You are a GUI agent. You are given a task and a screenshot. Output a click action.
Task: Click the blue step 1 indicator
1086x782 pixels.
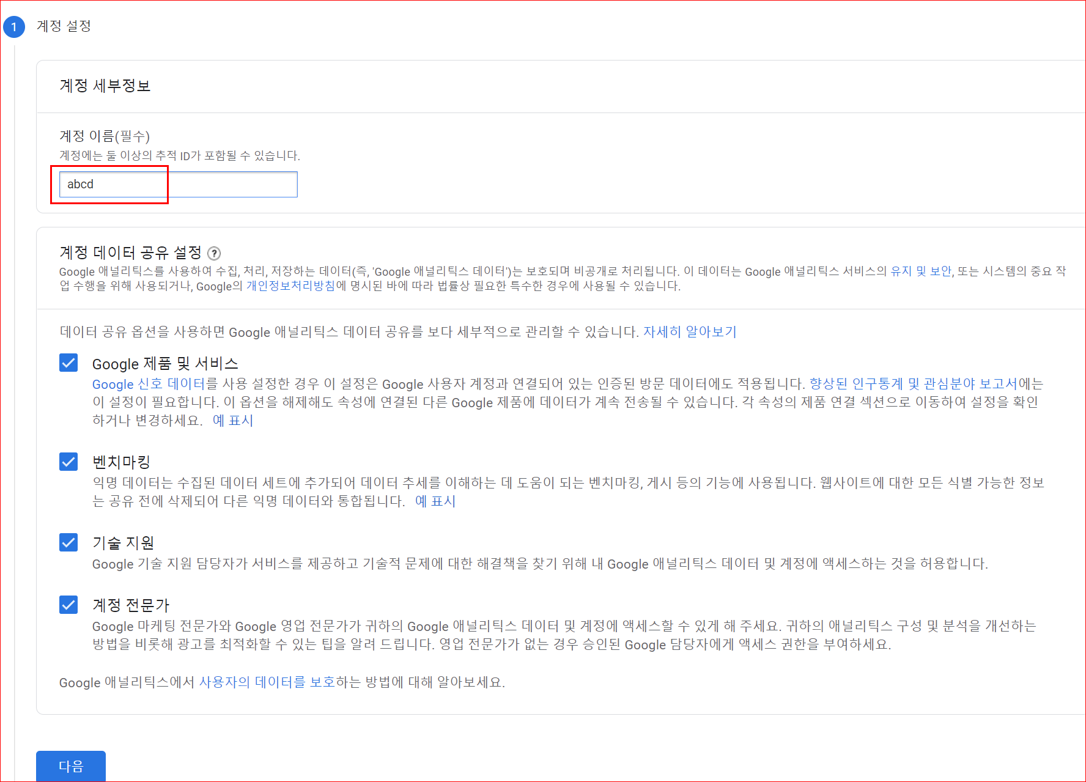(13, 27)
